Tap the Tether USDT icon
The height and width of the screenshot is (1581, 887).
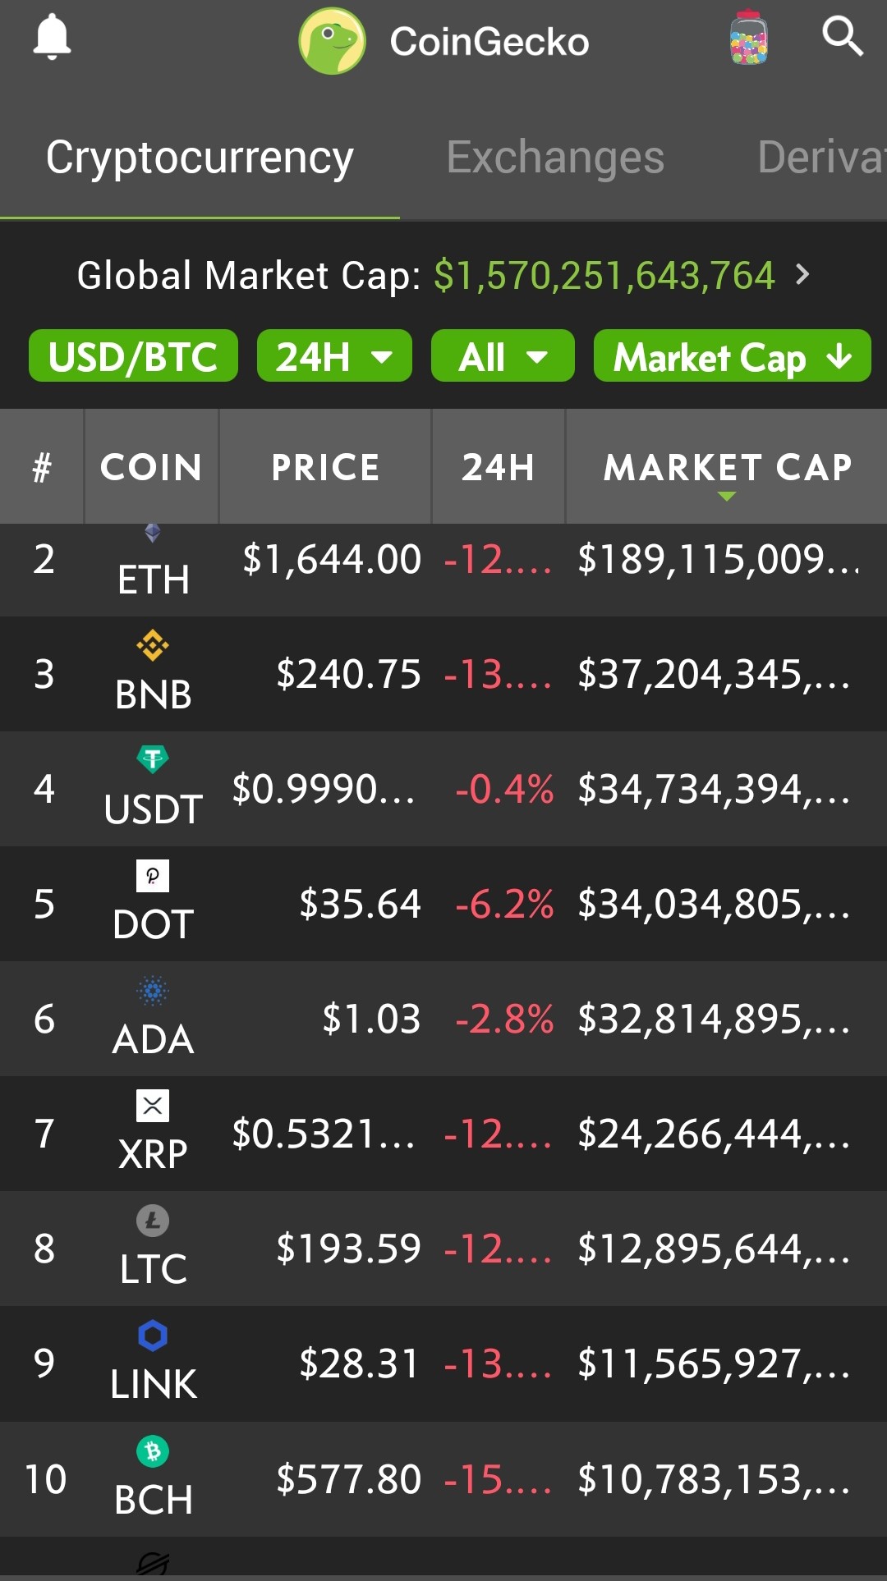(x=153, y=759)
